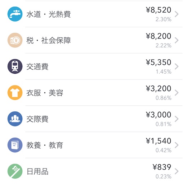This screenshot has height=184, width=183.
Task: Tap the green toothbrush icon for 日用品
Action: click(15, 171)
